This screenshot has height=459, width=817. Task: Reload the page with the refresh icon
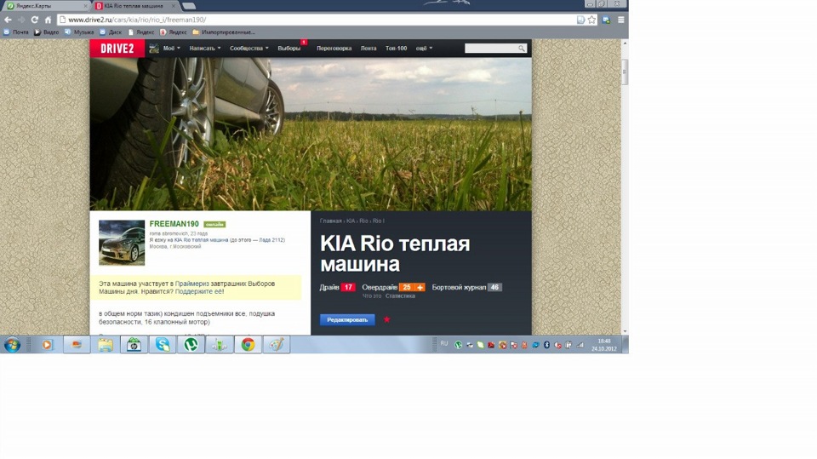tap(34, 20)
